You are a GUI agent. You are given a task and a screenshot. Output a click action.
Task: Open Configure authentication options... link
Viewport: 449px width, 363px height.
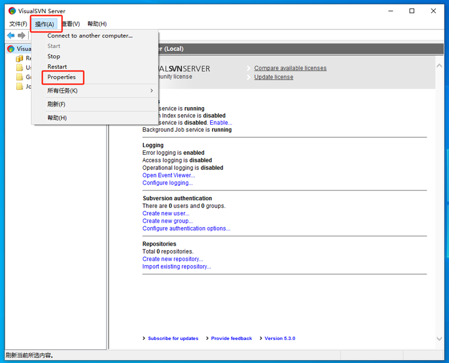coord(186,228)
